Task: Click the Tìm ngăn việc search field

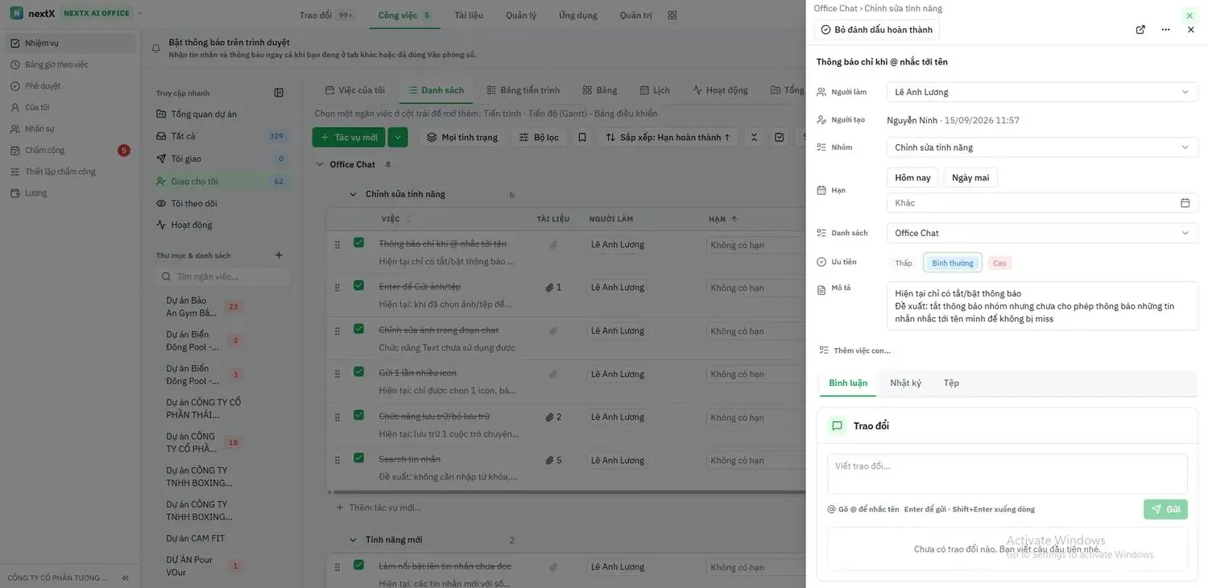Action: pos(224,276)
